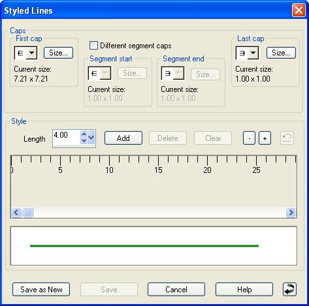The width and height of the screenshot is (309, 306).
Task: Click Save as New button
Action: tap(41, 290)
